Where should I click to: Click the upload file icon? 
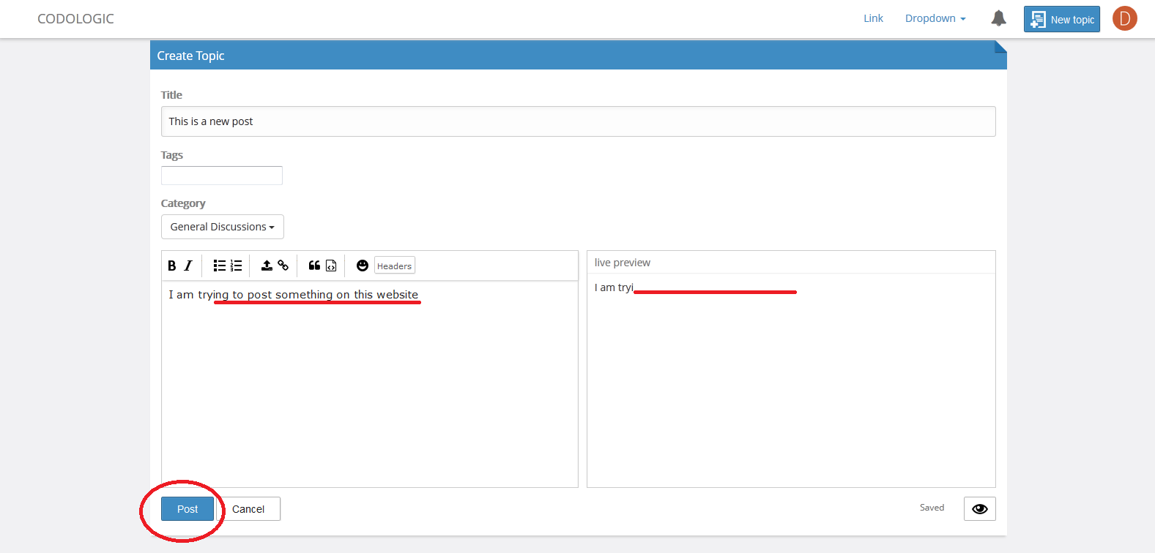tap(267, 266)
